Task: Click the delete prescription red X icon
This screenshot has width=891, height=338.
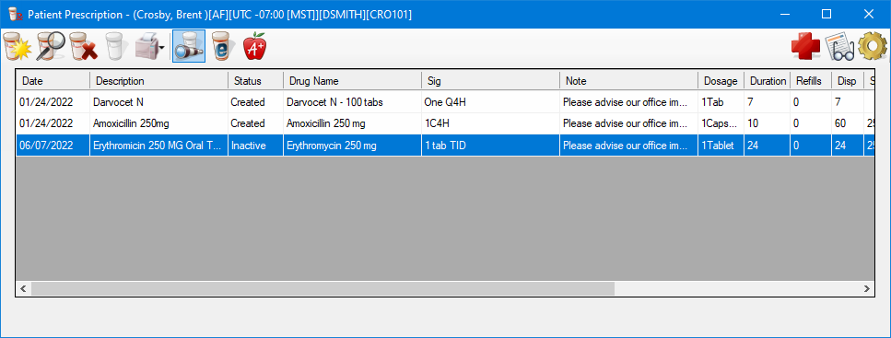Action: [84, 47]
